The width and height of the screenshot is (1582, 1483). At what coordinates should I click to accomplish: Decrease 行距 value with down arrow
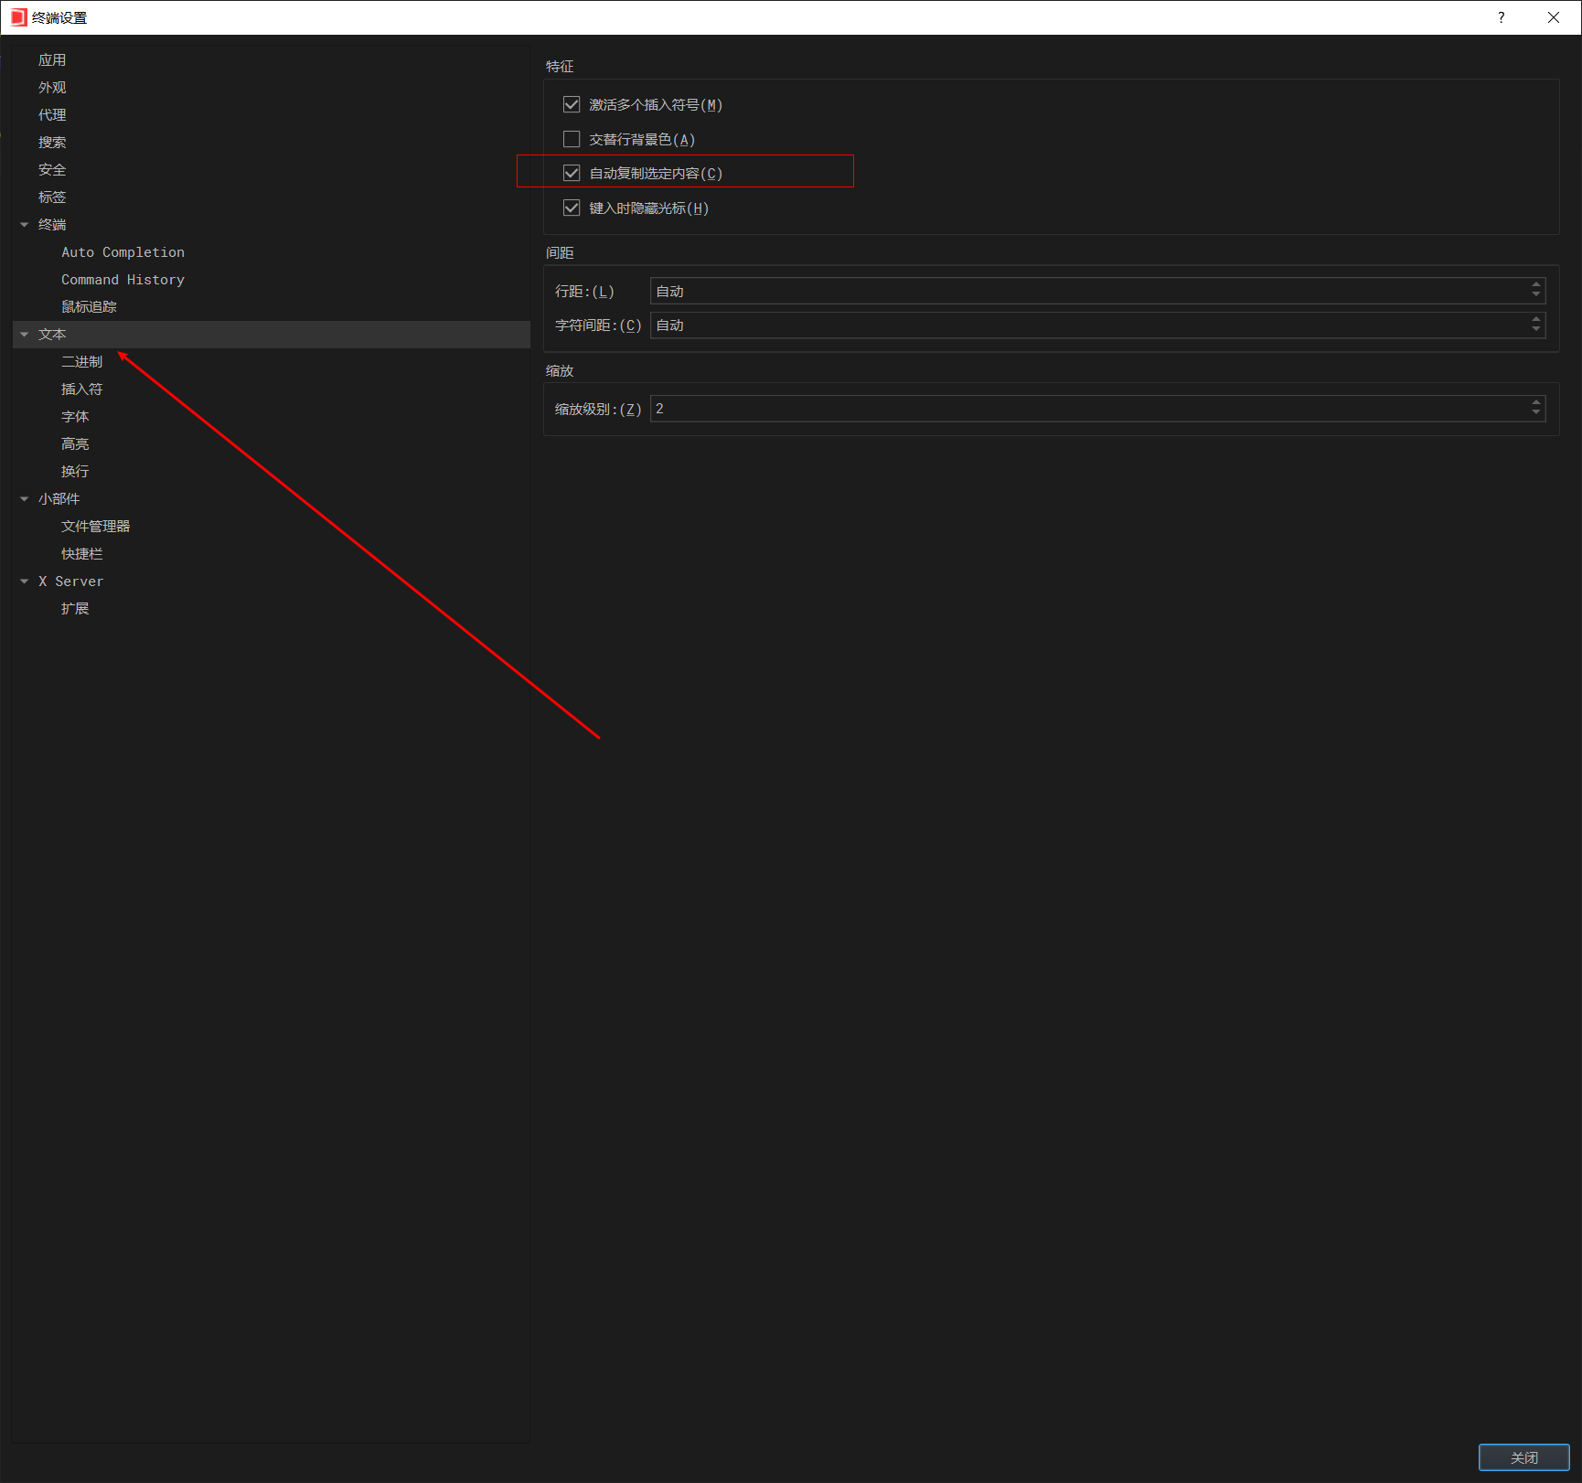coord(1536,296)
